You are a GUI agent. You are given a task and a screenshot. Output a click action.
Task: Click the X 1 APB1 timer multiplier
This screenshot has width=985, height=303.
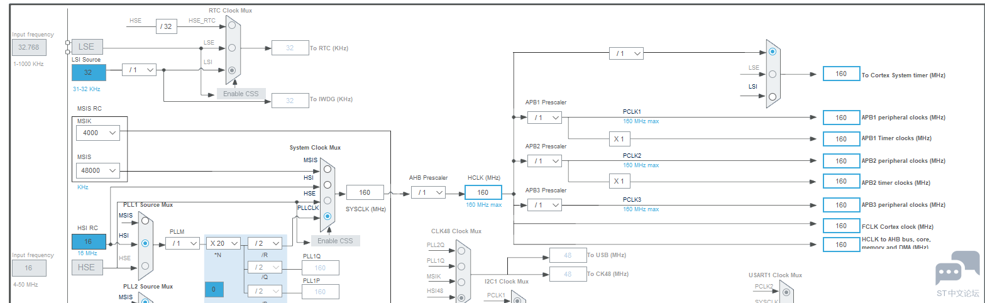(619, 138)
